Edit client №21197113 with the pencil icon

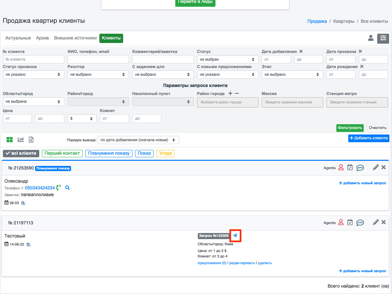(375, 222)
